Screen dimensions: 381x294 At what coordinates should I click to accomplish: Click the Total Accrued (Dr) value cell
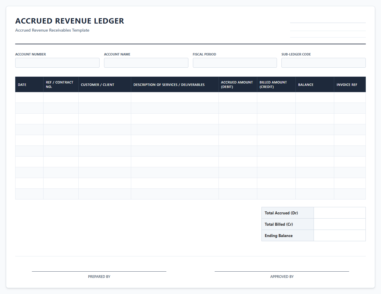coord(340,213)
